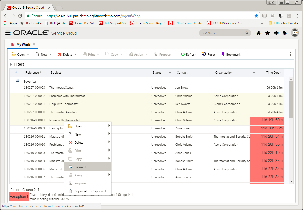This screenshot has height=210, width=303.
Task: Reset the report view
Action: point(208,54)
